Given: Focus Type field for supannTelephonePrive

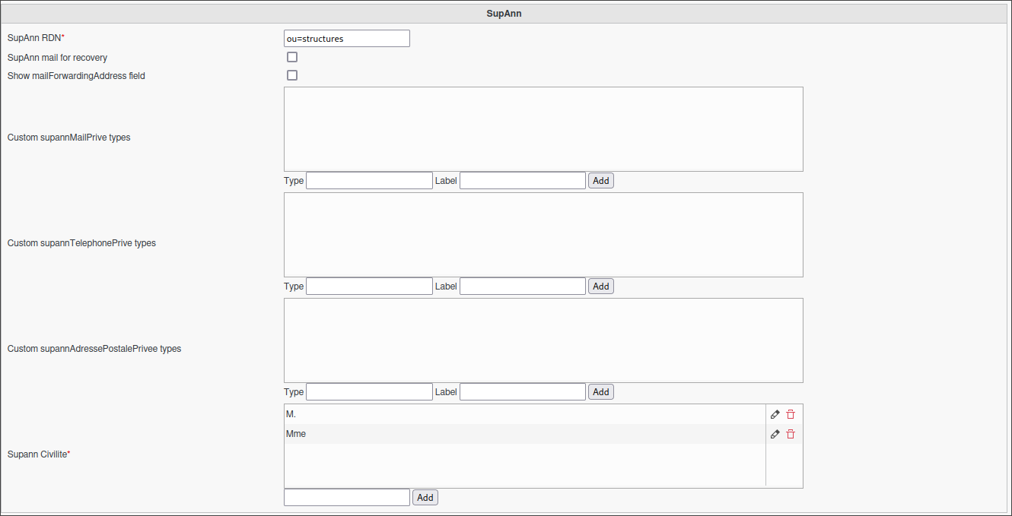Looking at the screenshot, I should [369, 286].
